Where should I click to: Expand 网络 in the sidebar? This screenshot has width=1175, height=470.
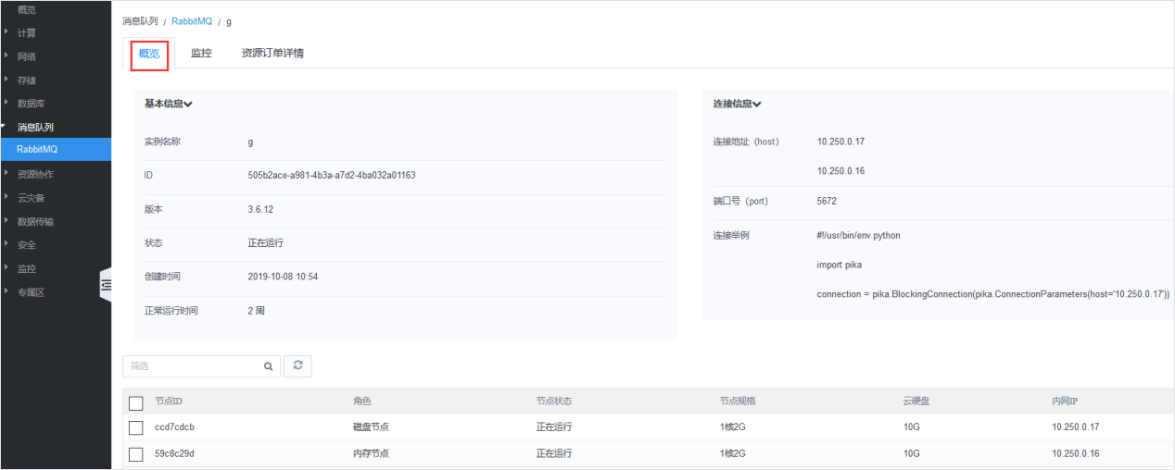tap(27, 56)
